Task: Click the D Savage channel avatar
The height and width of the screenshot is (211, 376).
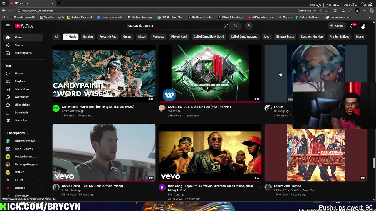Action: click(x=268, y=108)
